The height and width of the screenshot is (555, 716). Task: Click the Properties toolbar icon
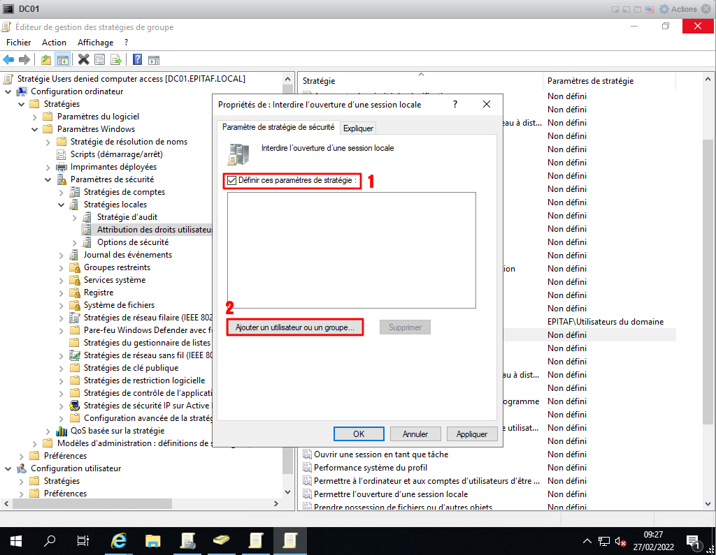pos(99,59)
